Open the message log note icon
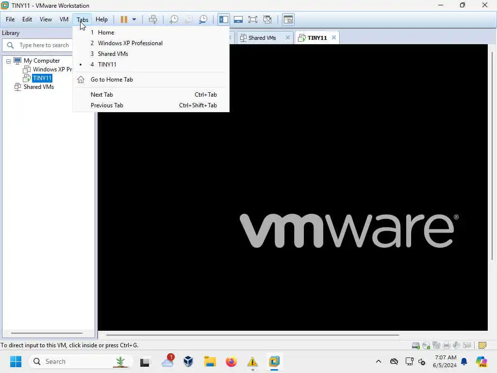 pos(482,345)
